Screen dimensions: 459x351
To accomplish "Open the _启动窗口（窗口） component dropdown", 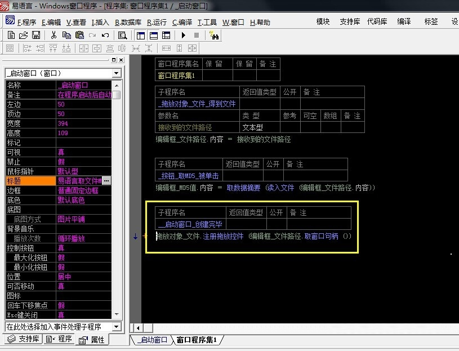I will 117,73.
